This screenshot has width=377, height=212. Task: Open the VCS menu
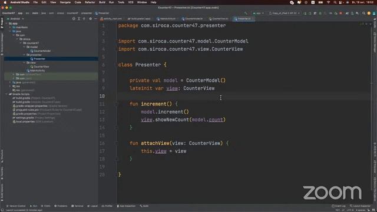131,2
